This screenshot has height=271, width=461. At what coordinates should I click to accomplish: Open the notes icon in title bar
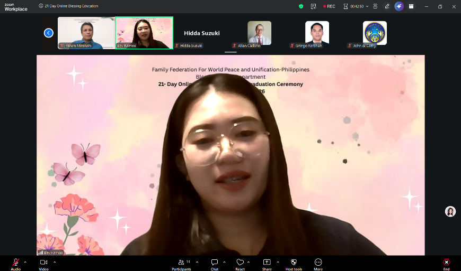tap(314, 6)
